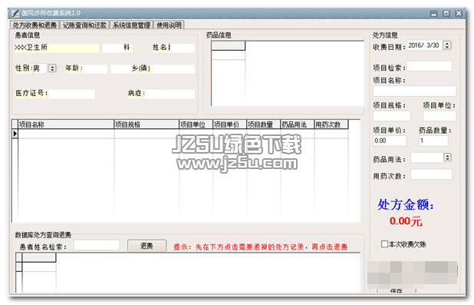Image resolution: width=474 pixels, height=305 pixels.
Task: Open the 系统信息管理 tab
Action: point(131,25)
